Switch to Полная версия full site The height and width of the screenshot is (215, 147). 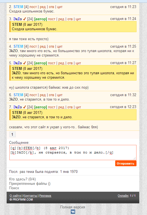[73, 207]
